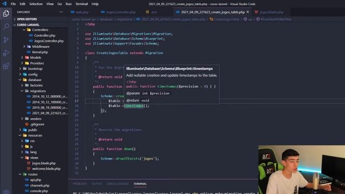Screen dimensions: 345x194
Task: Switch to the Problems panel tab
Action: point(80,184)
